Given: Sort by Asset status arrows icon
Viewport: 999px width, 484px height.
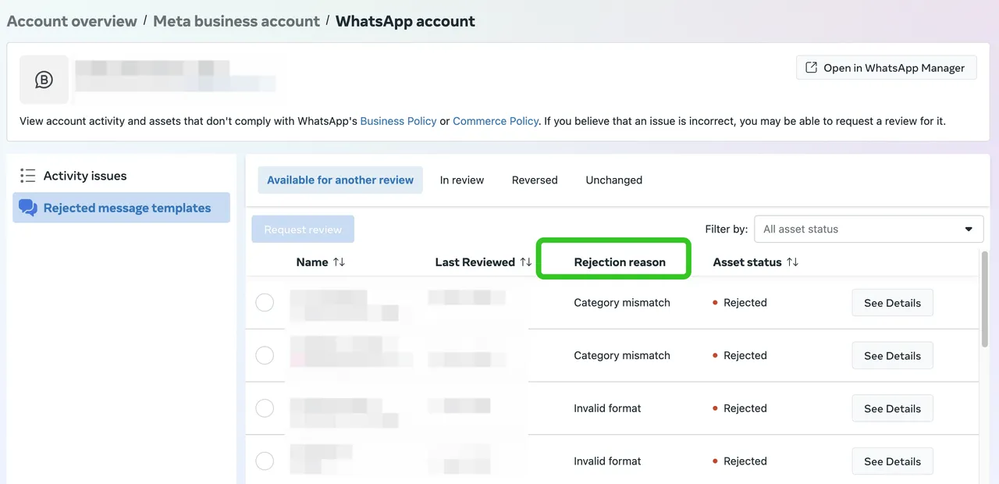Looking at the screenshot, I should pos(792,262).
